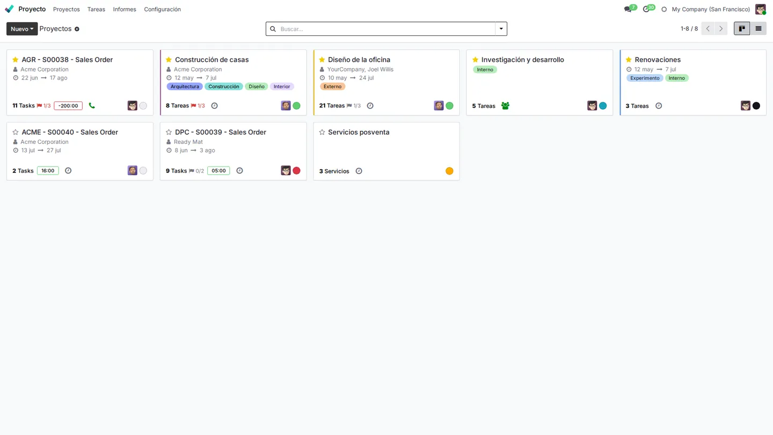Viewport: 773px width, 435px height.
Task: Open the Proyectos menu
Action: 67,10
